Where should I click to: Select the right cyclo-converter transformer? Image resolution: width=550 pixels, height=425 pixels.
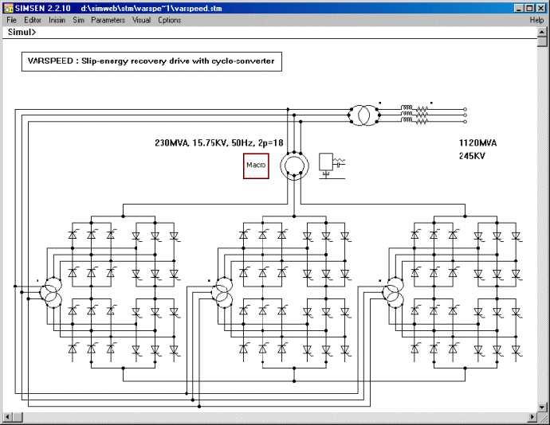click(x=394, y=292)
